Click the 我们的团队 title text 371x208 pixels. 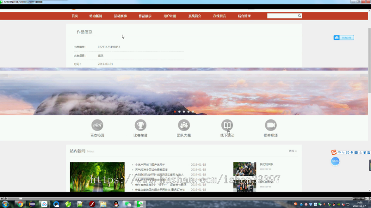(x=266, y=164)
